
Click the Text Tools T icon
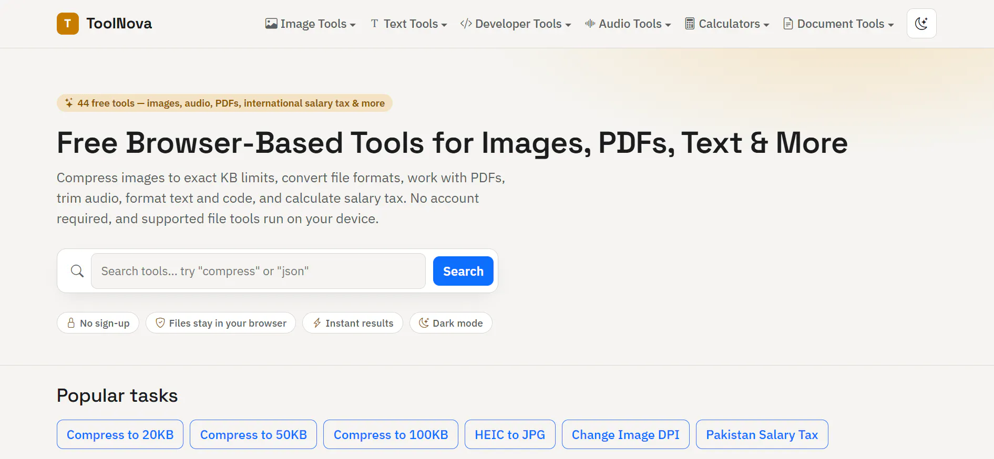(374, 24)
